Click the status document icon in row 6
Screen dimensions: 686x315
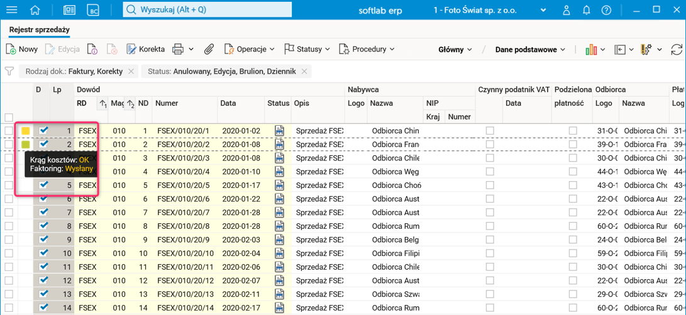[x=279, y=198]
